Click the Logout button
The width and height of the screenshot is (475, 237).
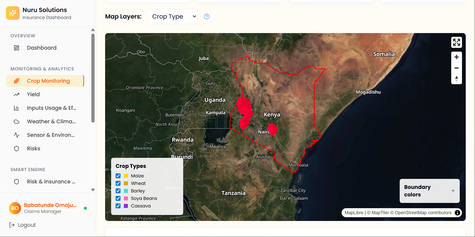23,225
